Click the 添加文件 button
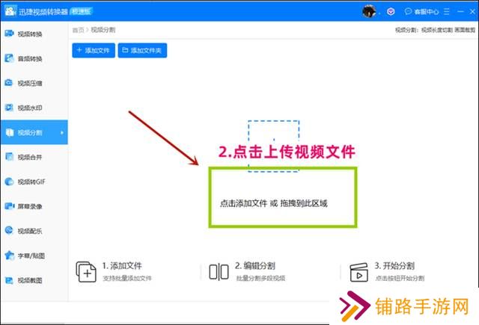 point(93,51)
